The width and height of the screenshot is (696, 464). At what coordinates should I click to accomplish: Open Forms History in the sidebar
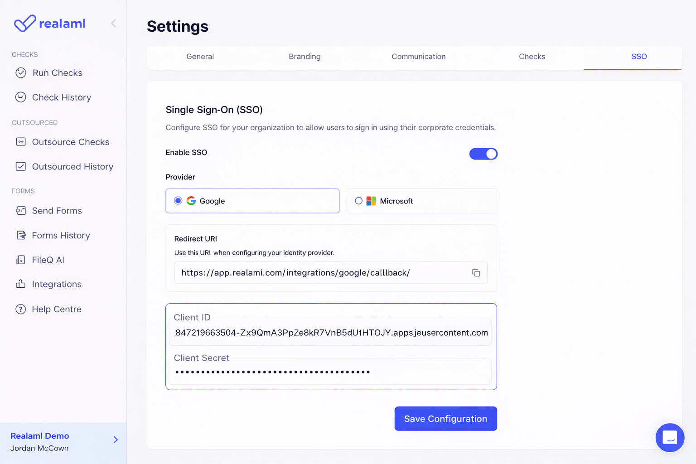point(61,236)
